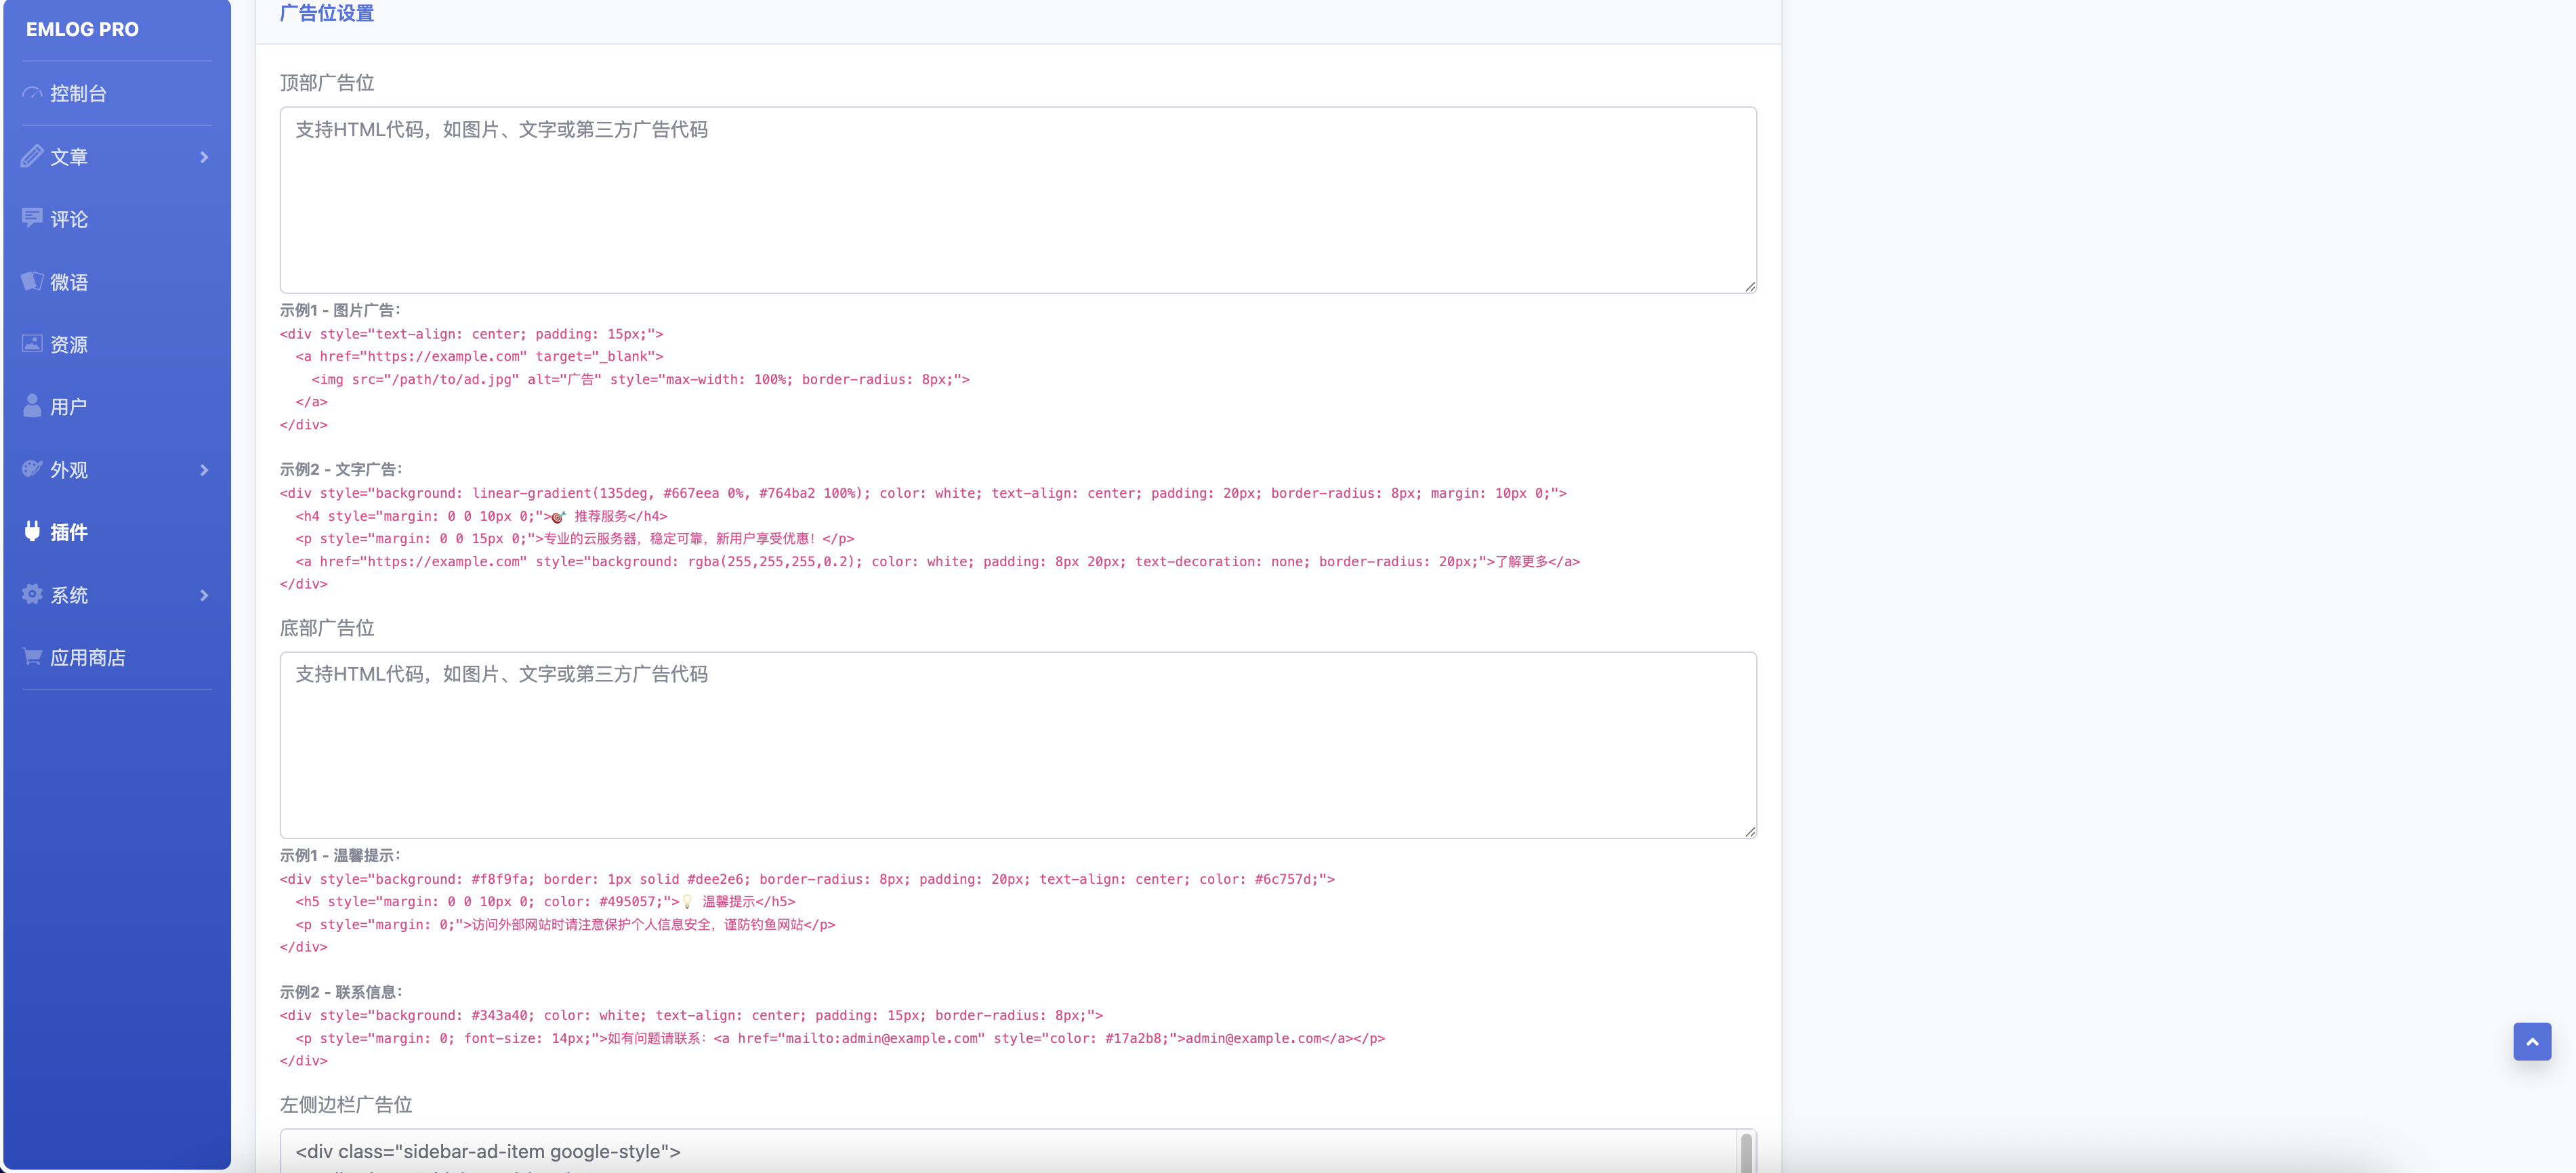Image resolution: width=2576 pixels, height=1173 pixels.
Task: Click the dashboard gauge icon beside 控制台
Action: click(x=32, y=94)
